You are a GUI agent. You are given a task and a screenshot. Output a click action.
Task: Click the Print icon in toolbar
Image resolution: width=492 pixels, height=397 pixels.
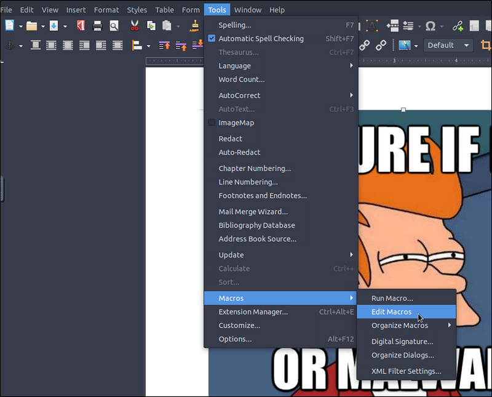coord(97,26)
